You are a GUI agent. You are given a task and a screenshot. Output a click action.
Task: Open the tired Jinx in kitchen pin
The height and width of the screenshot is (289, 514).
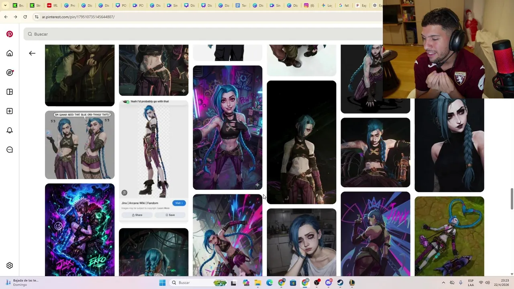click(301, 242)
